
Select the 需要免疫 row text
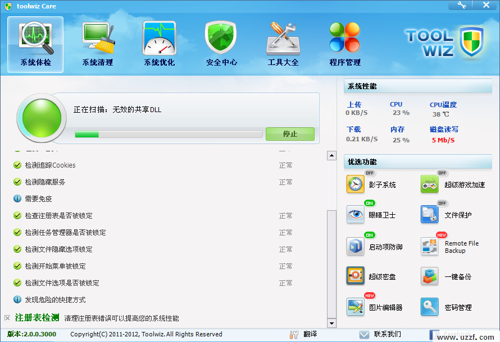click(x=38, y=199)
